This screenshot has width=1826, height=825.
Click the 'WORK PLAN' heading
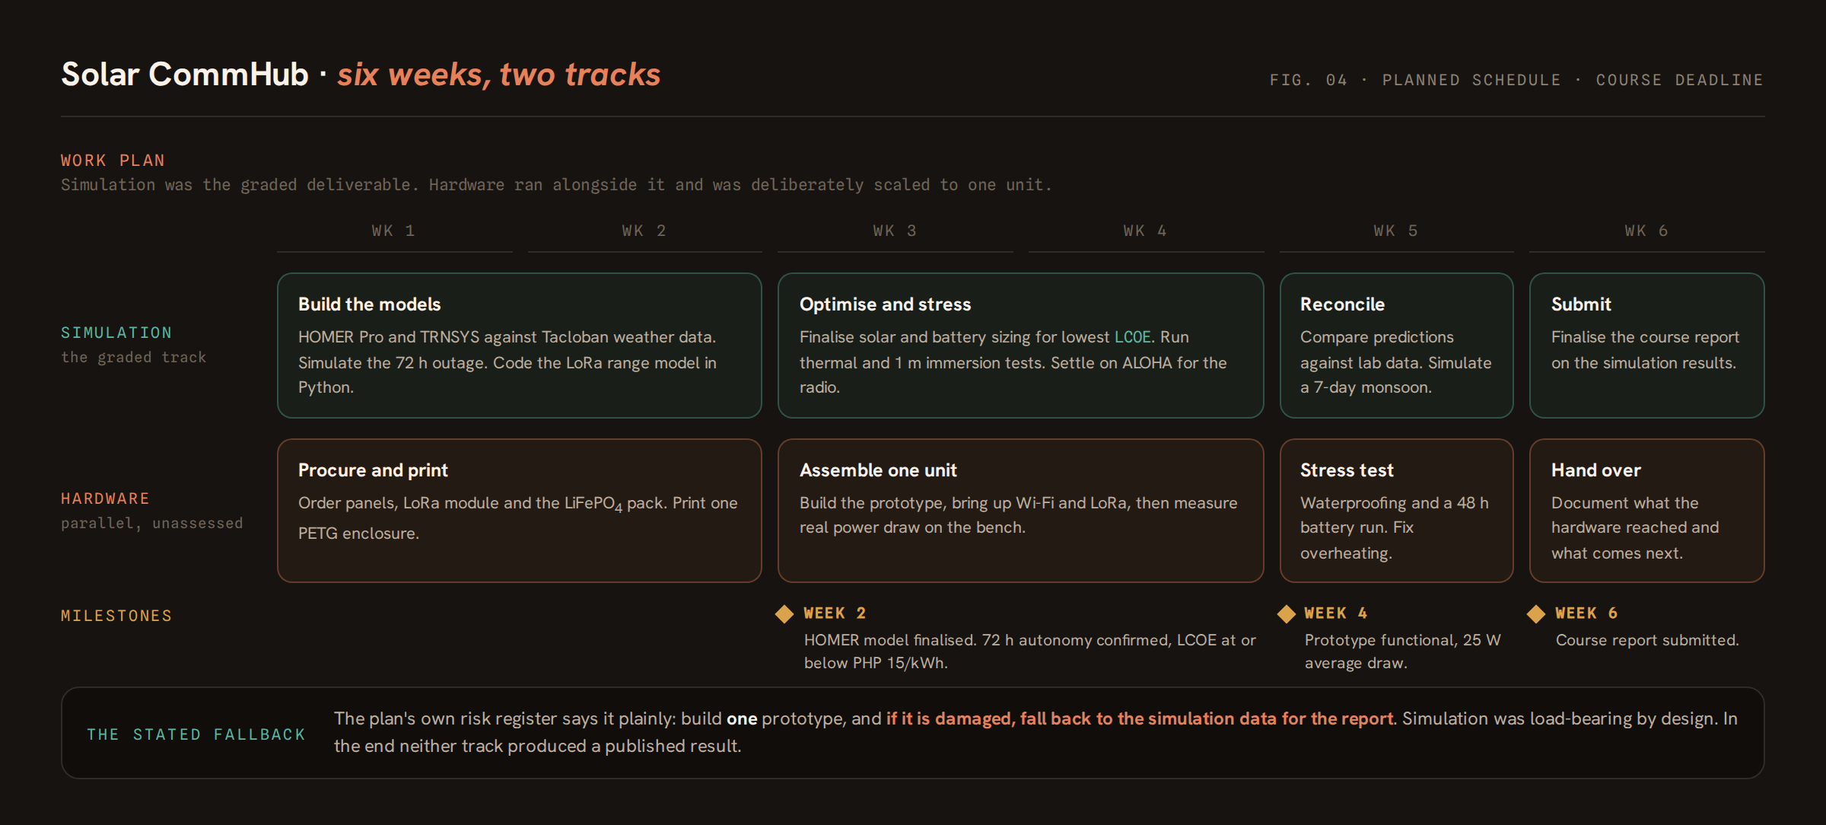[113, 161]
